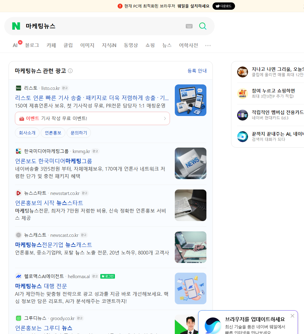
Task: Open the newspaper and laptop thumbnail
Action: click(x=191, y=205)
